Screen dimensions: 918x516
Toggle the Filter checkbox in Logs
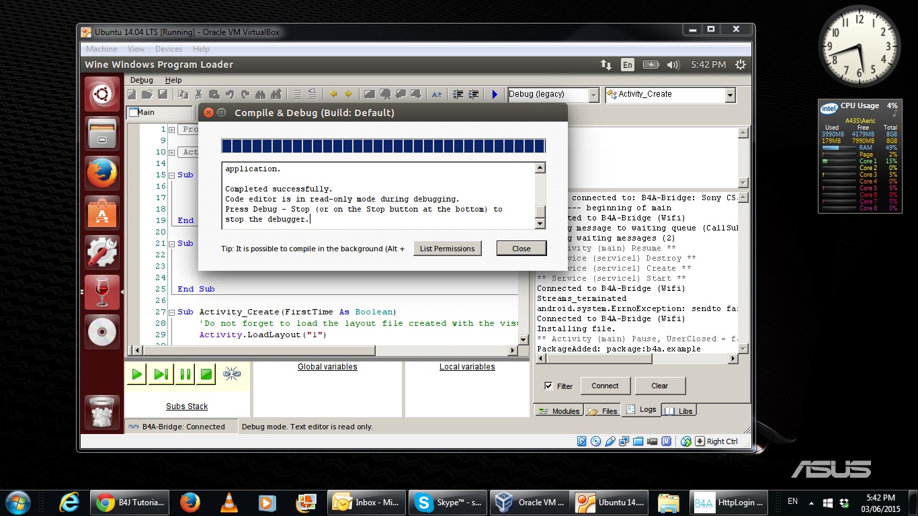tap(548, 386)
